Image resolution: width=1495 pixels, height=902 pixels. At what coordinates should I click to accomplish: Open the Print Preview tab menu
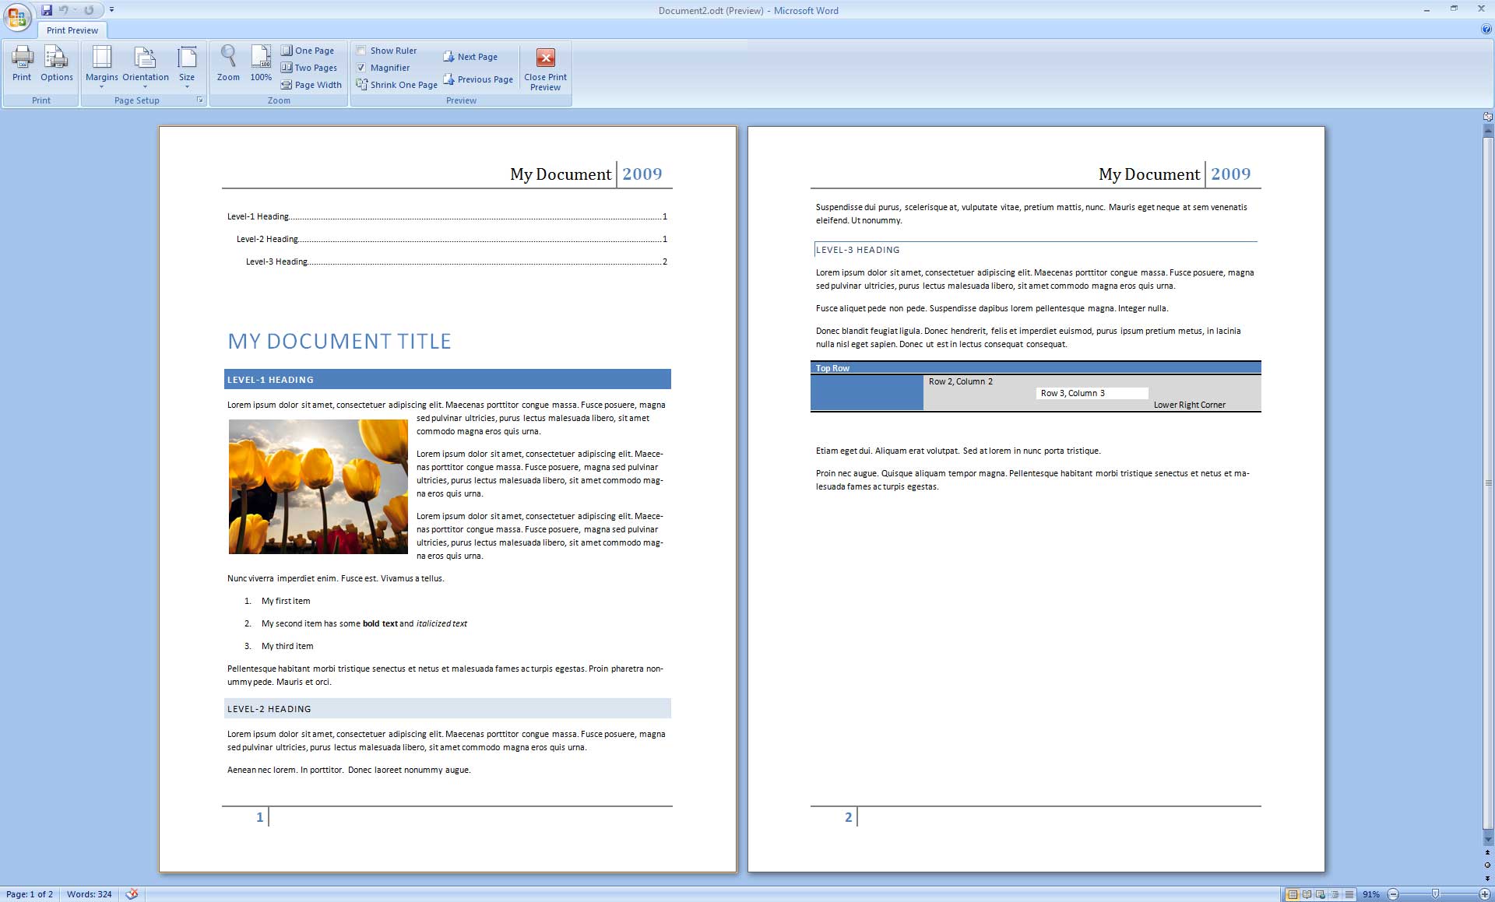pyautogui.click(x=72, y=29)
